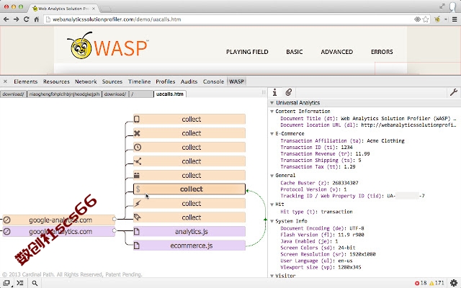461x288 pixels.
Task: Open the info icon tab in details pane
Action: (274, 92)
